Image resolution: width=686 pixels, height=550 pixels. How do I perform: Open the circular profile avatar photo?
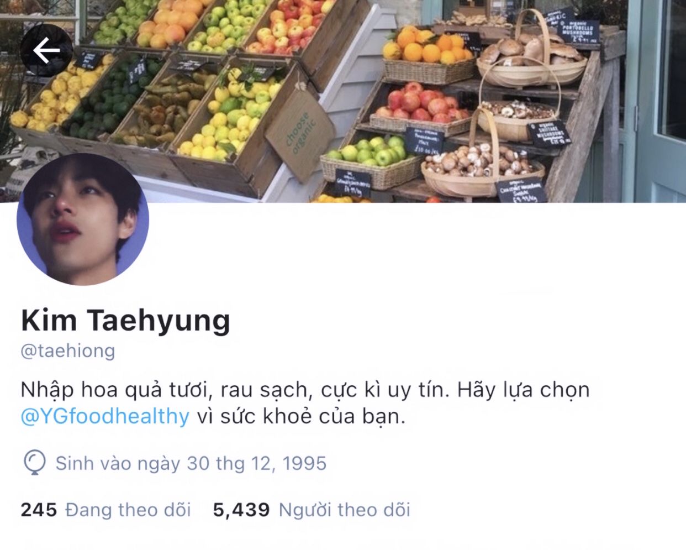pos(83,219)
